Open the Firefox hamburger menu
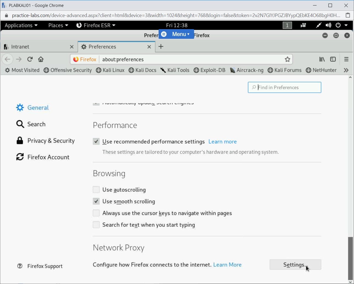Viewport: 354px width, 284px height. click(x=346, y=59)
